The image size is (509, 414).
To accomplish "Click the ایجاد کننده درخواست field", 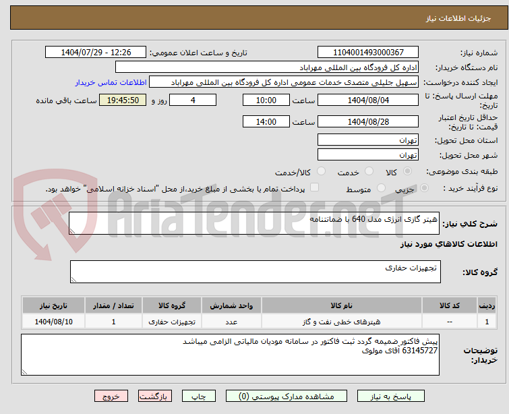I will click(x=284, y=82).
